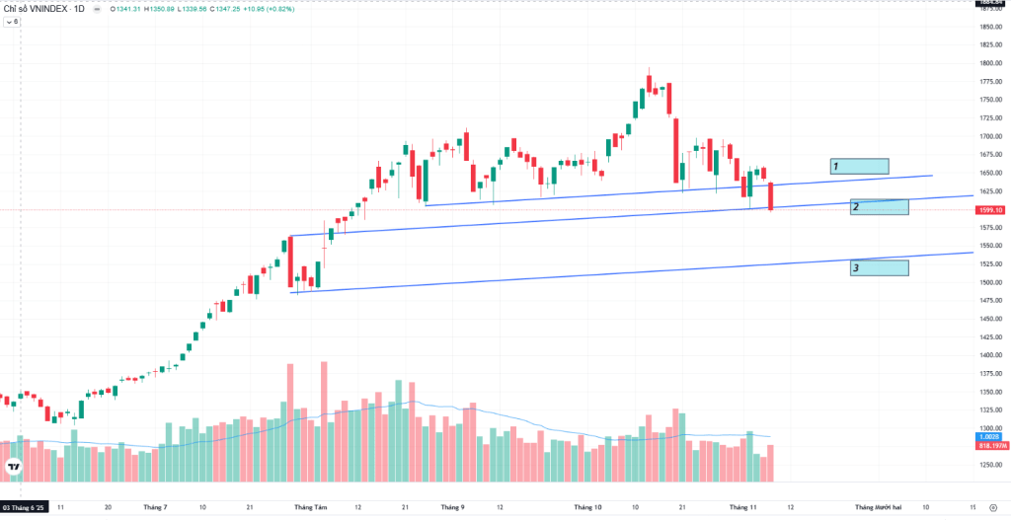
Task: Select the box labeled 2
Action: (x=879, y=207)
